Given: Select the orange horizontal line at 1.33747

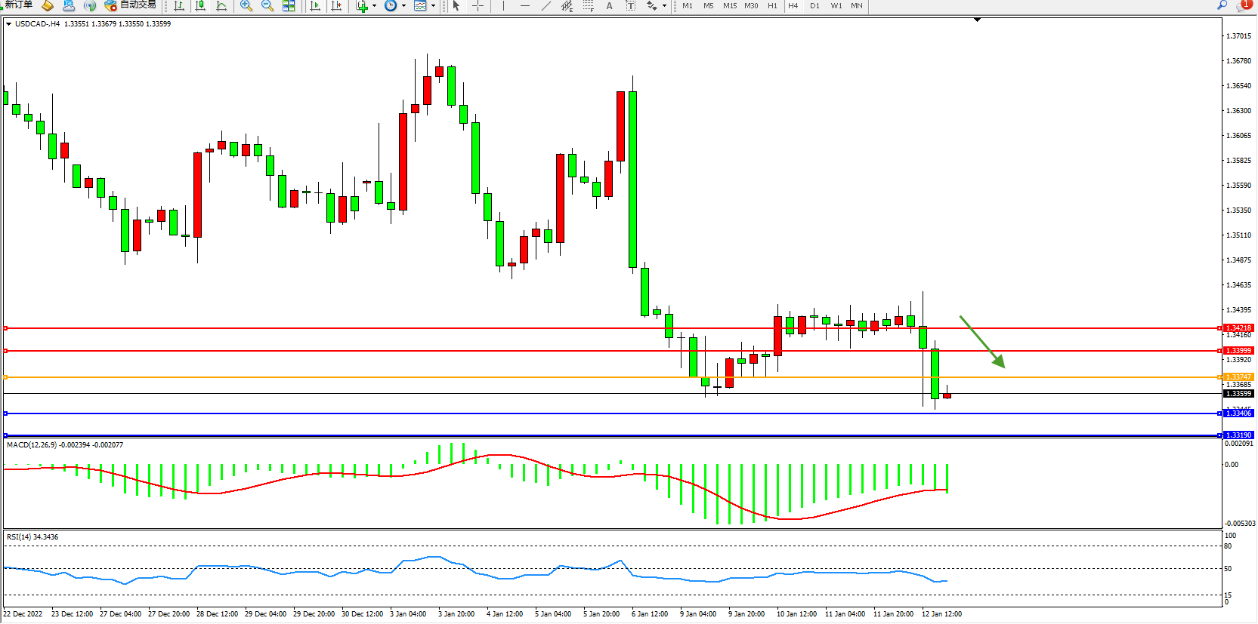Looking at the screenshot, I should point(453,377).
